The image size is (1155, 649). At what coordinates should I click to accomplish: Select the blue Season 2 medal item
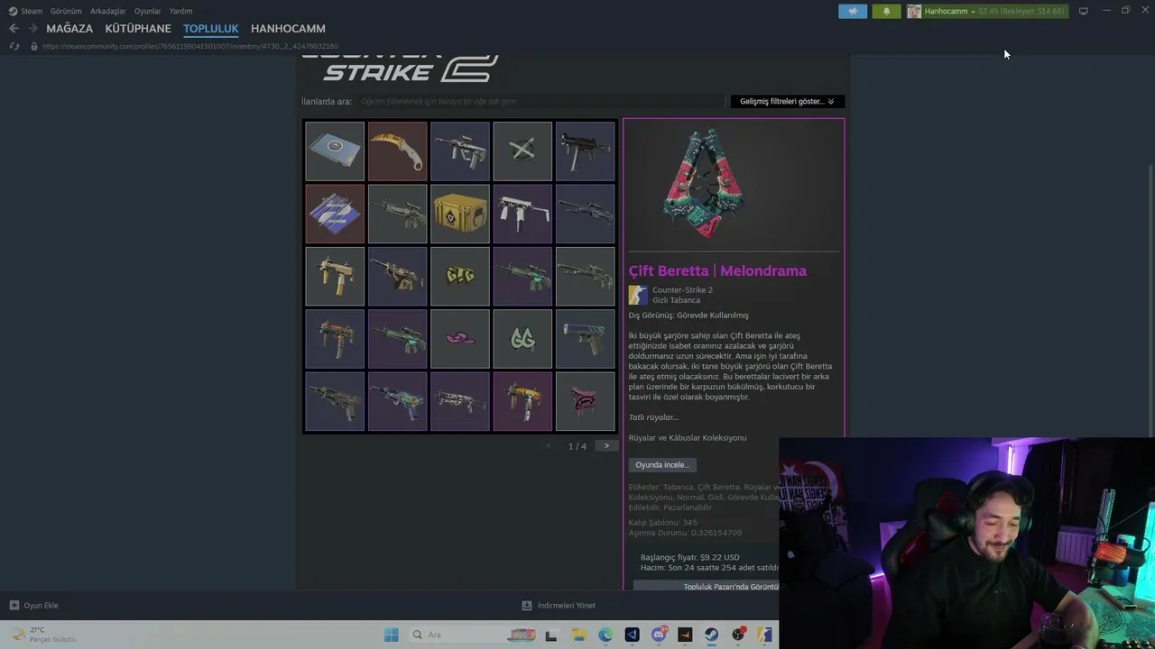coord(335,215)
